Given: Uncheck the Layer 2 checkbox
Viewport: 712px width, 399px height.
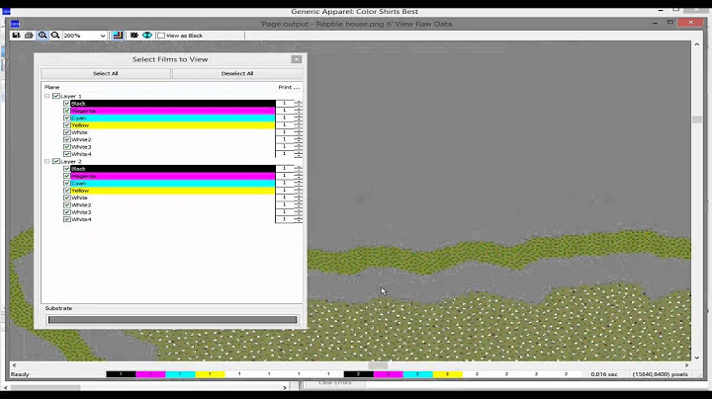Looking at the screenshot, I should click(56, 161).
